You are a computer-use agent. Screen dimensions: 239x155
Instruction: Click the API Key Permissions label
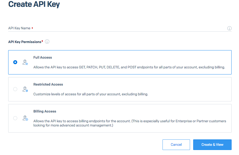[x=25, y=42]
